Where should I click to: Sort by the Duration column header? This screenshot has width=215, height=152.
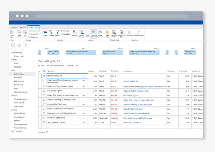(91, 71)
